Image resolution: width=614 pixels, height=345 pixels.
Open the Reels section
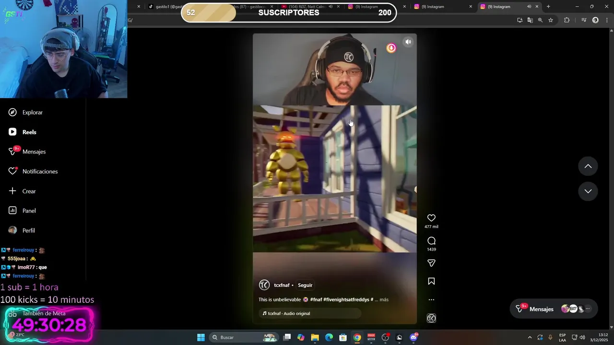click(23, 132)
